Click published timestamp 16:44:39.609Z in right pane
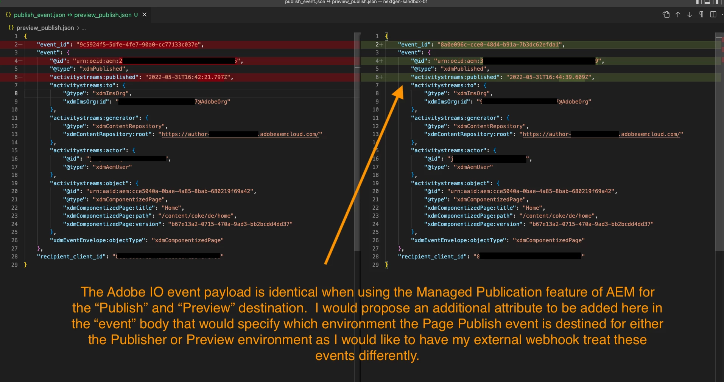Screen dimensions: 724x382 [x=548, y=77]
